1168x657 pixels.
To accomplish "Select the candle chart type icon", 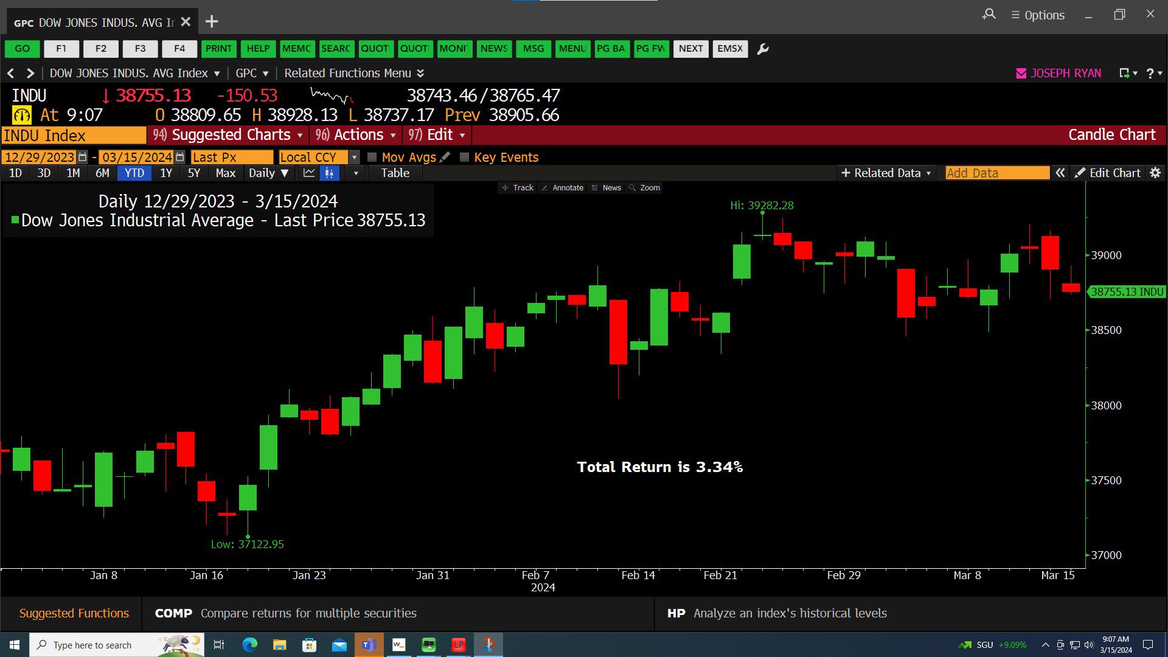I will point(329,173).
